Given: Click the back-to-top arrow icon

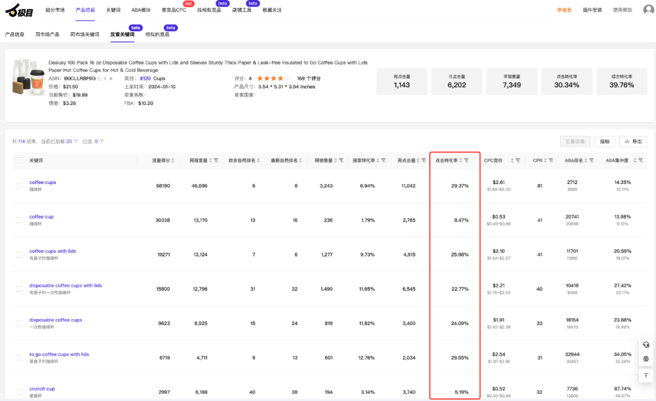Looking at the screenshot, I should [646, 376].
